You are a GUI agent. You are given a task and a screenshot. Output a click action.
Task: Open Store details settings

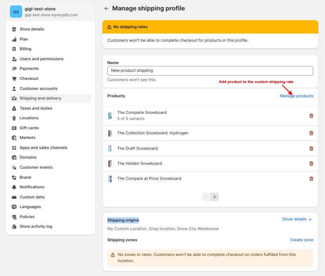(32, 29)
